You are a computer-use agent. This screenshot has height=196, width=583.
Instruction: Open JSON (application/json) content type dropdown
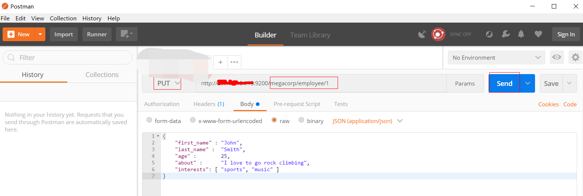tap(367, 121)
